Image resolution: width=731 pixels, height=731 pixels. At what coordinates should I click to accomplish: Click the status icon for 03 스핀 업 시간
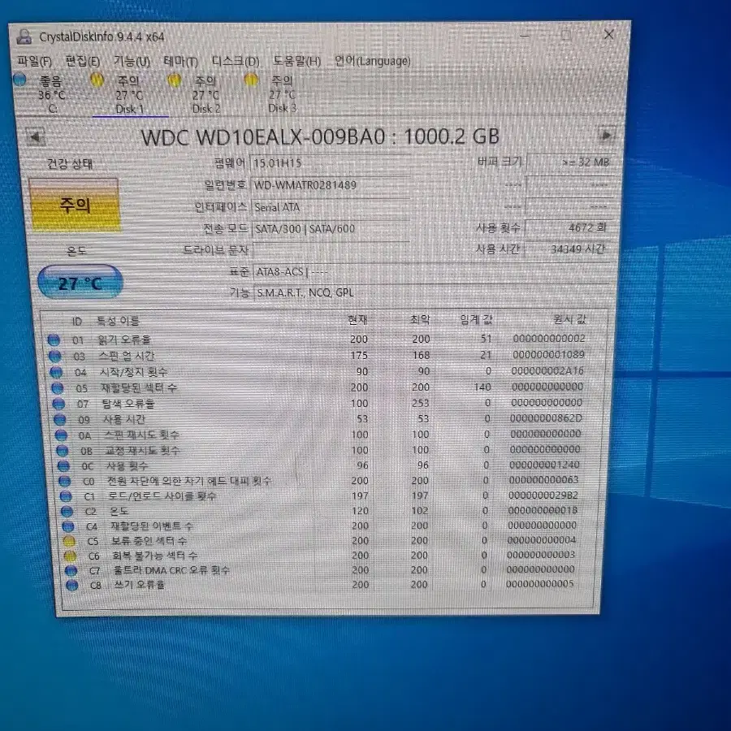click(55, 357)
